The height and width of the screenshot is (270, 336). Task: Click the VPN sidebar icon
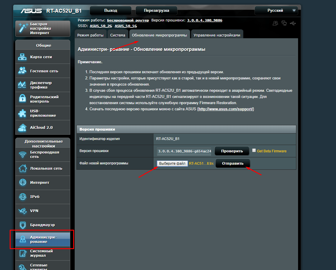pyautogui.click(x=22, y=211)
